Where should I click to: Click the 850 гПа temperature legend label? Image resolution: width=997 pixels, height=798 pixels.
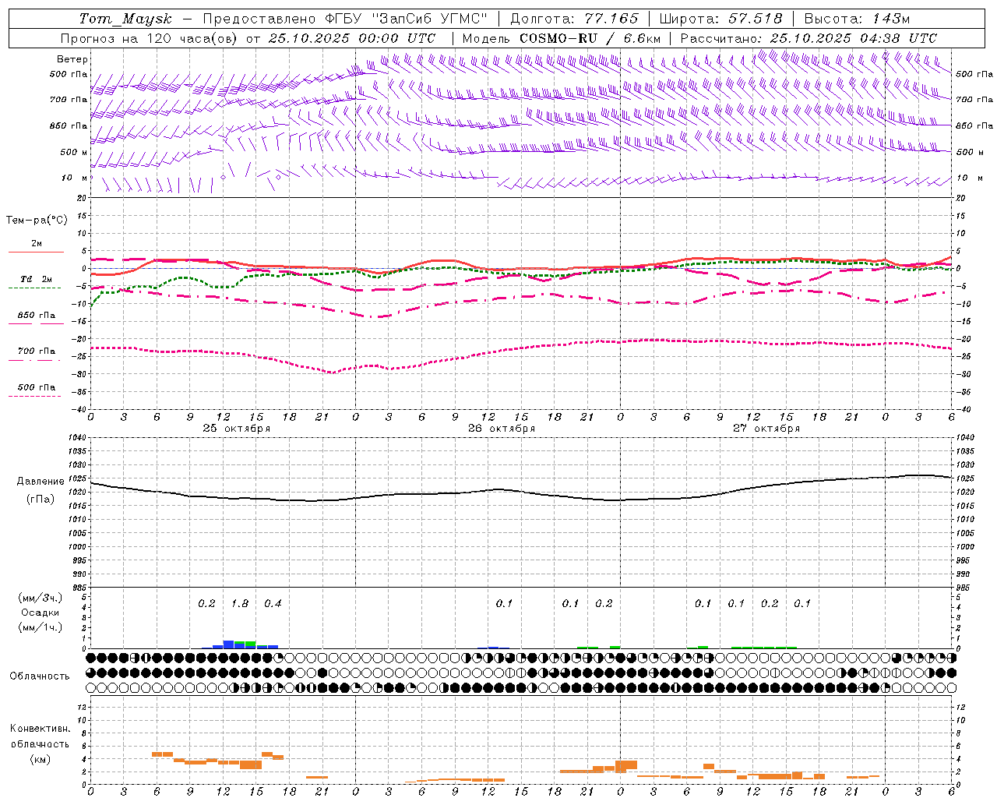(x=37, y=316)
